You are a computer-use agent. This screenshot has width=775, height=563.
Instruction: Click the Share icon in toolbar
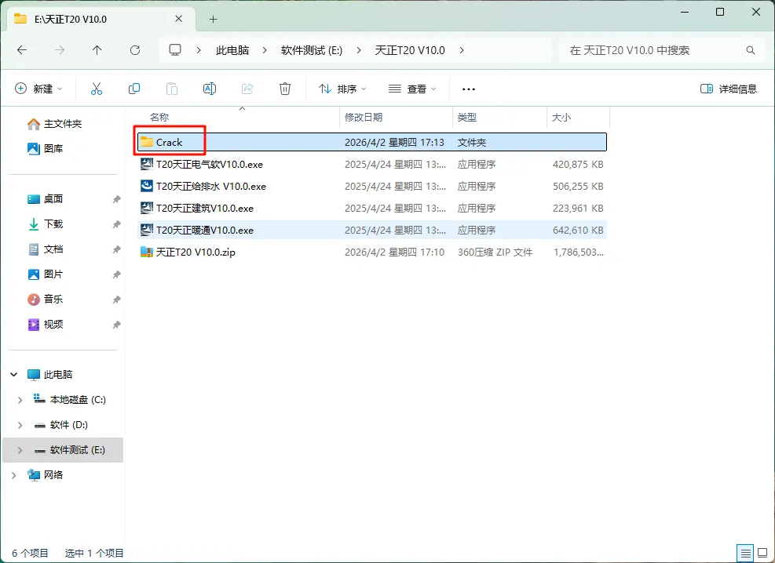click(x=247, y=89)
